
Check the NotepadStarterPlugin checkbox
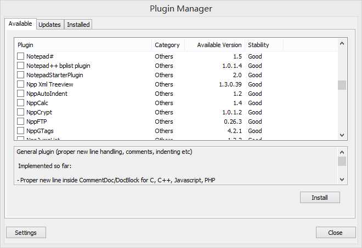[20, 75]
